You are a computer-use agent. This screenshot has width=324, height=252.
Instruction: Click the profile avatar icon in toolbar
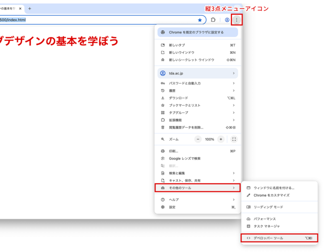tap(227, 20)
